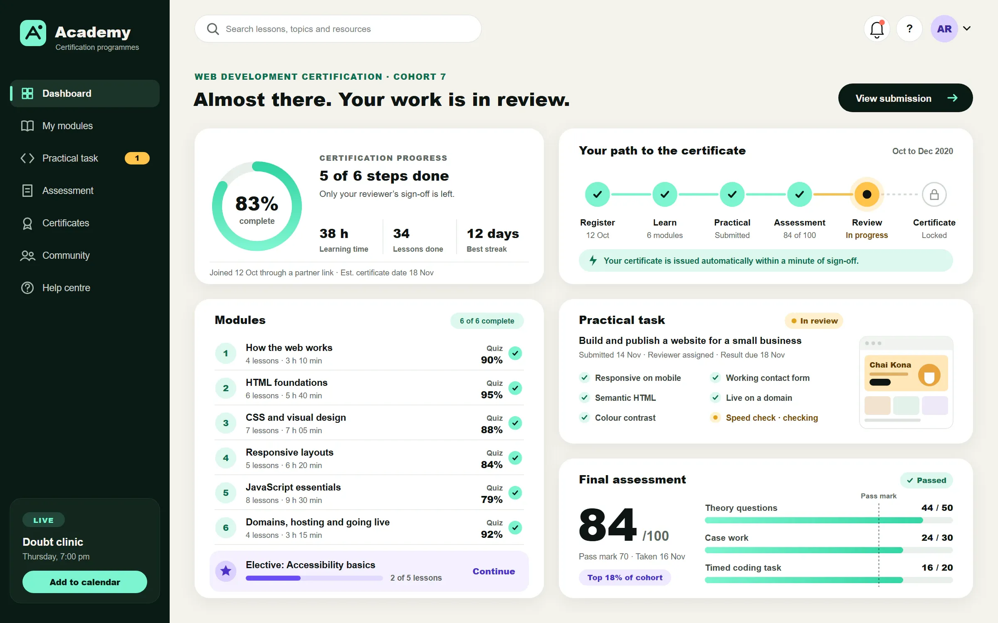Open the Chai Kona website preview thumbnail

coord(906,382)
